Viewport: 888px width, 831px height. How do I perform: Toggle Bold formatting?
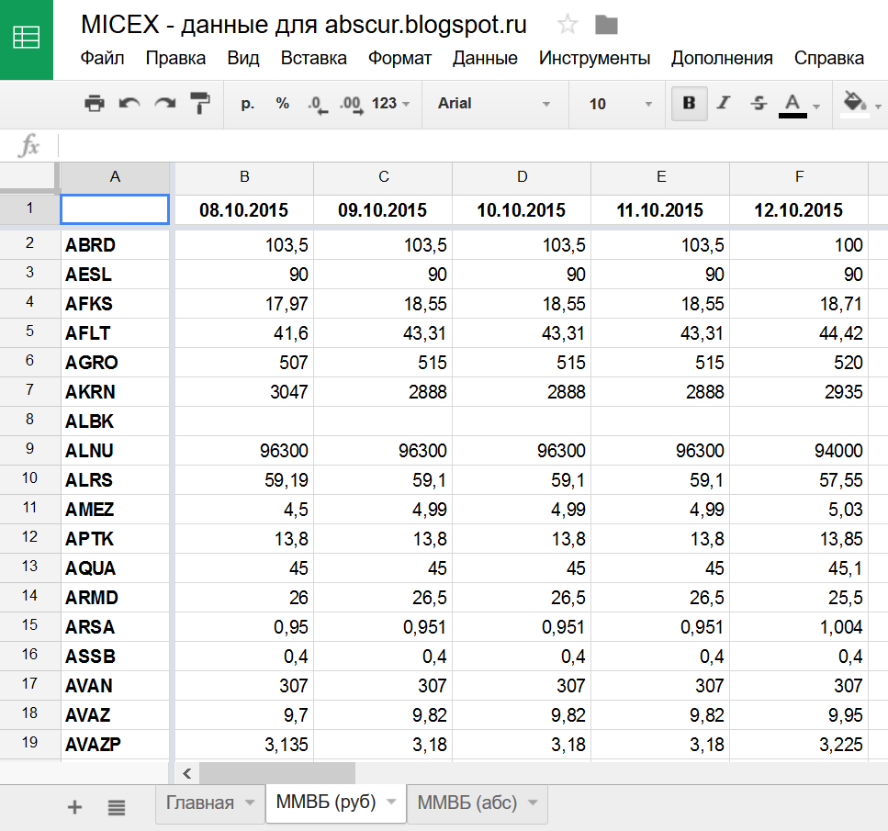click(689, 103)
